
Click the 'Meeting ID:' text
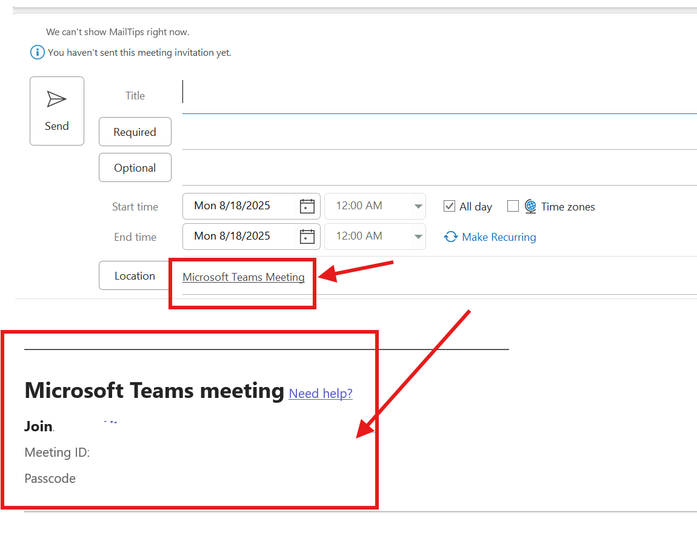58,453
